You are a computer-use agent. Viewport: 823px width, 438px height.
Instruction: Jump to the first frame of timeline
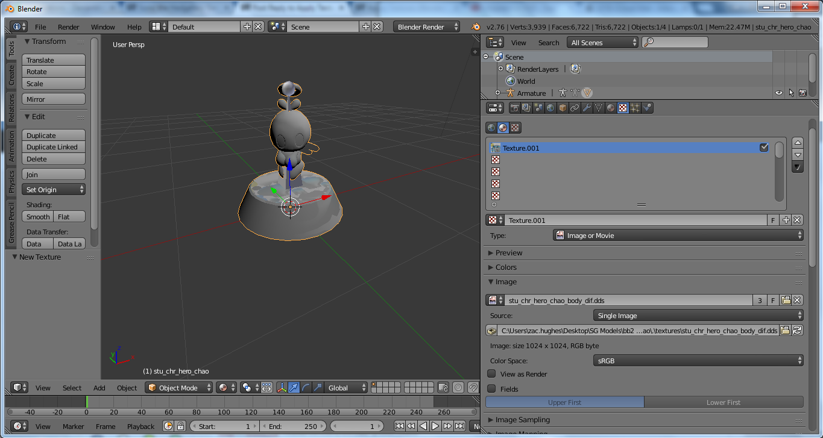coord(399,426)
